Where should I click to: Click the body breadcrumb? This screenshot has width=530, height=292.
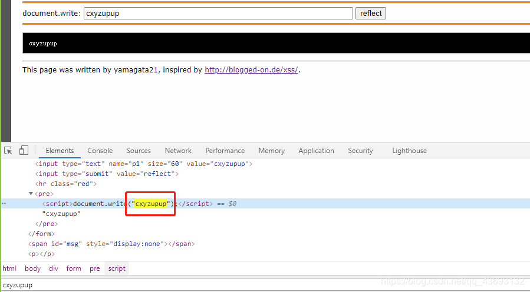tap(33, 268)
